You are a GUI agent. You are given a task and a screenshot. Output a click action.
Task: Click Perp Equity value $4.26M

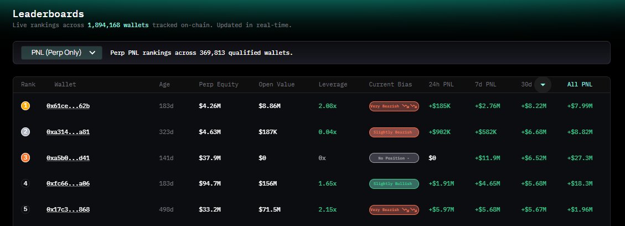(x=210, y=106)
